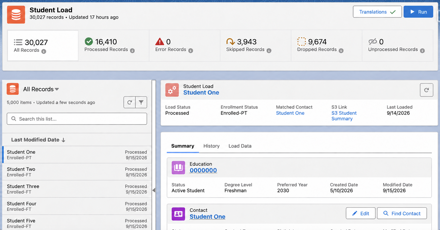
Task: Refresh the All Records list
Action: pos(130,102)
